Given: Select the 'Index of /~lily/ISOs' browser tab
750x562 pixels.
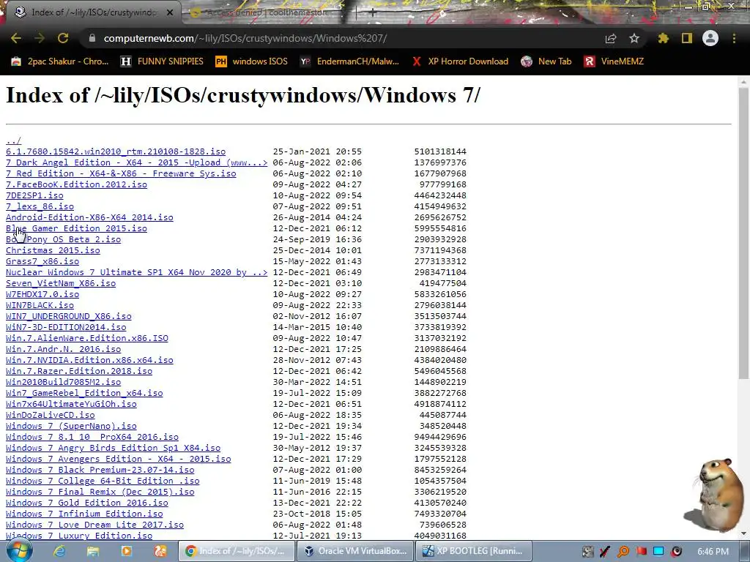Looking at the screenshot, I should [x=91, y=12].
